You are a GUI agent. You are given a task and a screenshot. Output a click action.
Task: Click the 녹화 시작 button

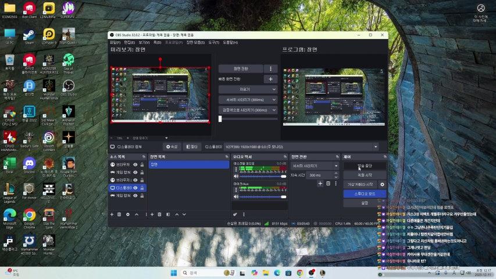click(364, 175)
